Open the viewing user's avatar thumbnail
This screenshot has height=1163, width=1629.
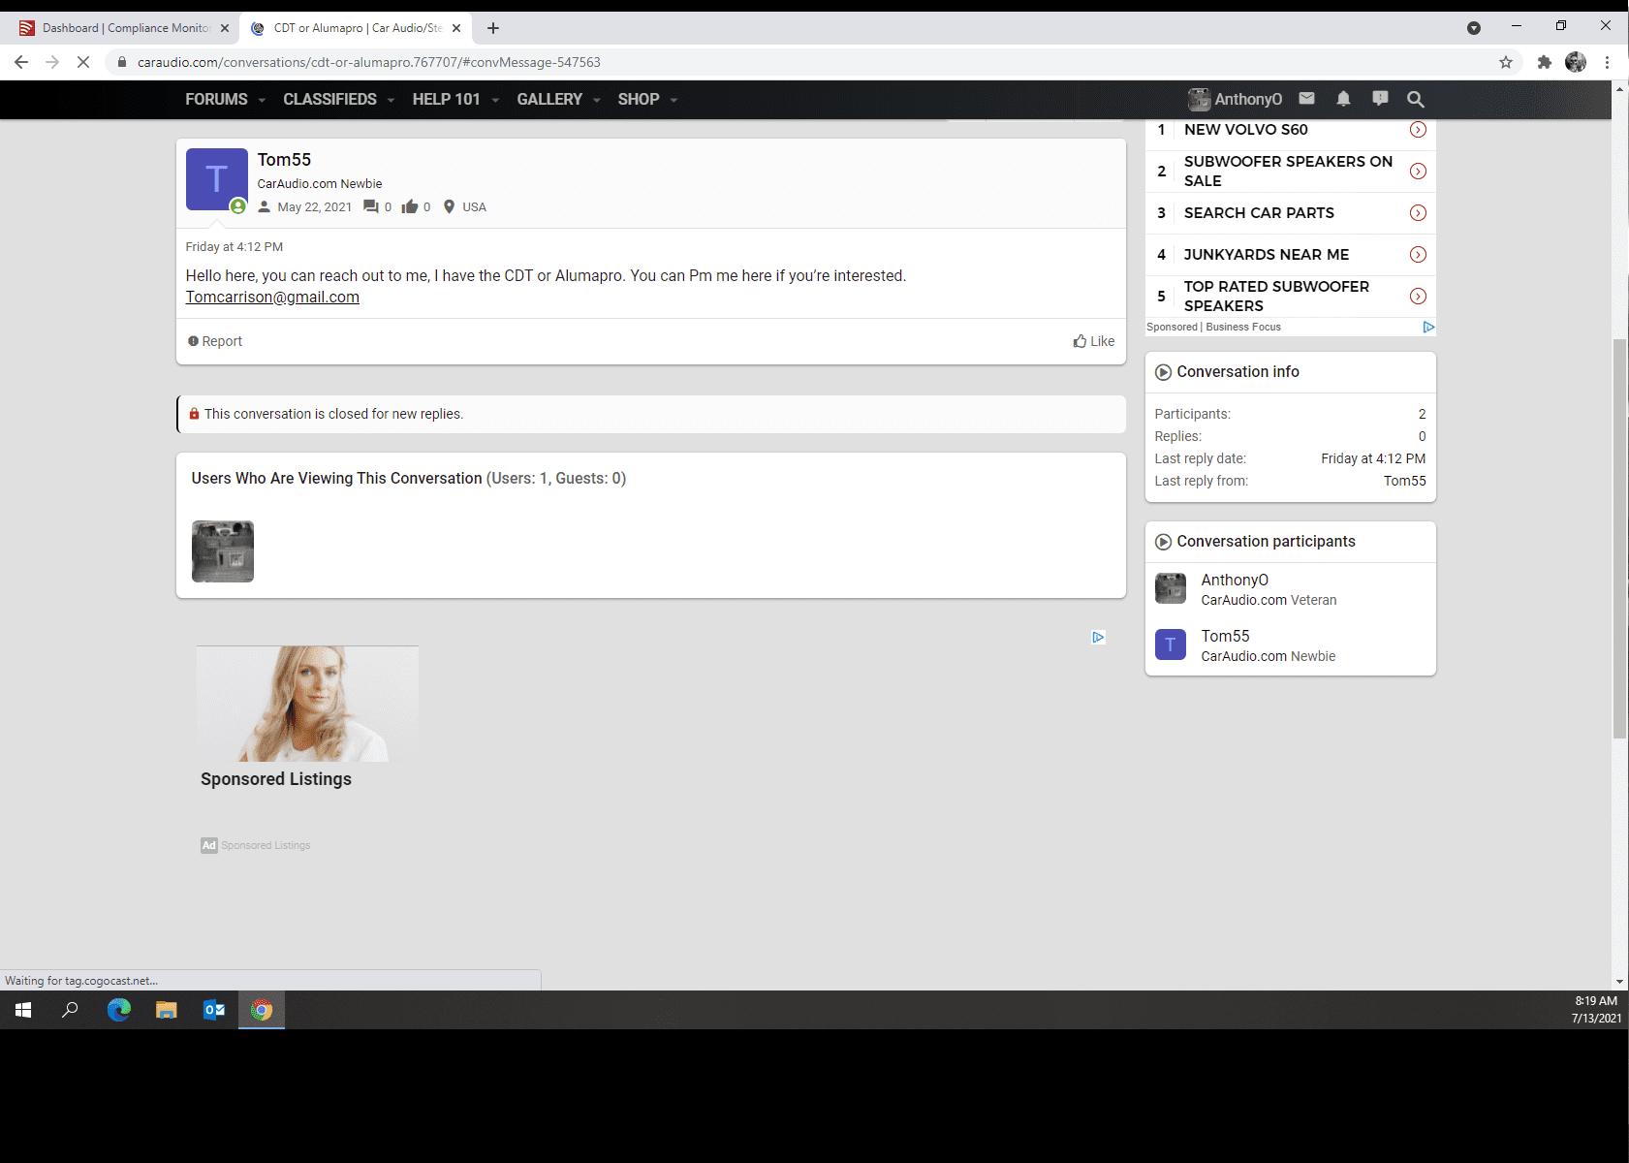tap(223, 551)
